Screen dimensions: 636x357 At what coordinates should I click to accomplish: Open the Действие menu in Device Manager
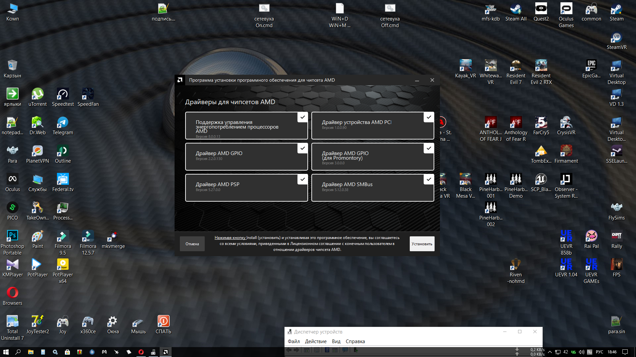tap(316, 341)
